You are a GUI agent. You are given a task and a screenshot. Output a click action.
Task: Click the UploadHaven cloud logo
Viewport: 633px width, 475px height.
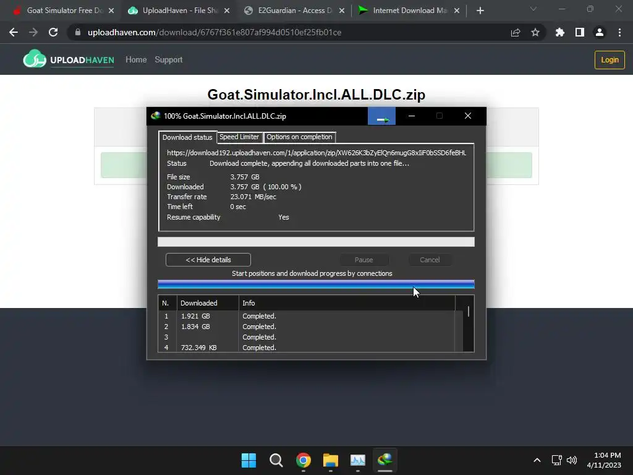point(35,59)
